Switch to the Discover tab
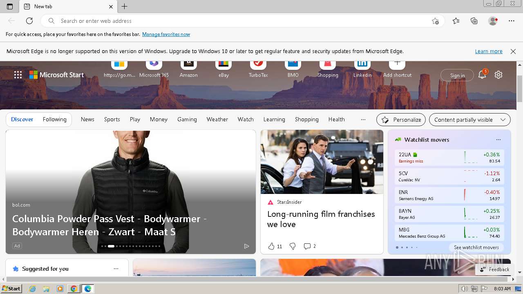 point(22,119)
